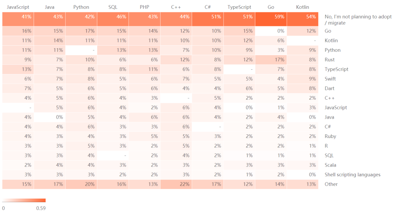
Task: Click the Rust row label
Action: 330,60
